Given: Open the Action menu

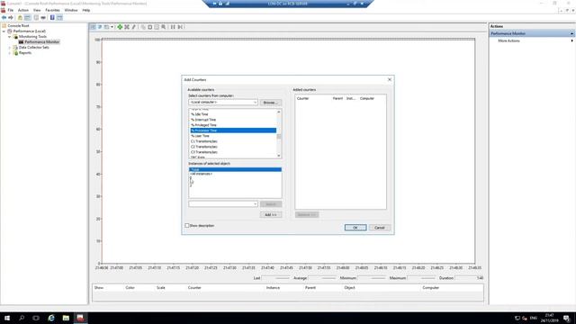Looking at the screenshot, I should coord(23,10).
